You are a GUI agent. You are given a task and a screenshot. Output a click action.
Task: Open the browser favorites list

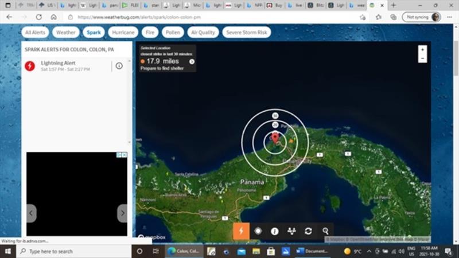point(379,17)
